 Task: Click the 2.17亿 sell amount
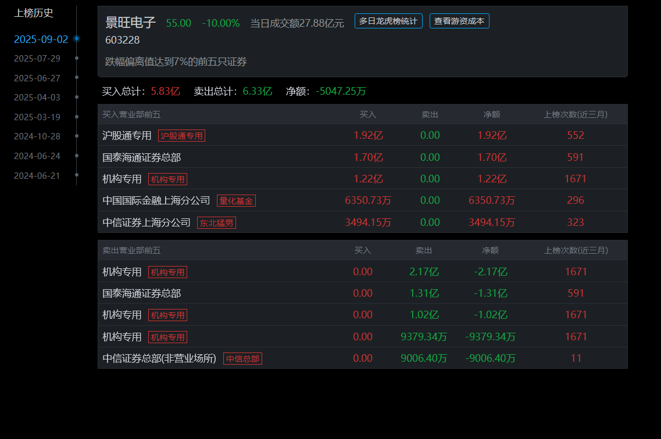coord(424,272)
